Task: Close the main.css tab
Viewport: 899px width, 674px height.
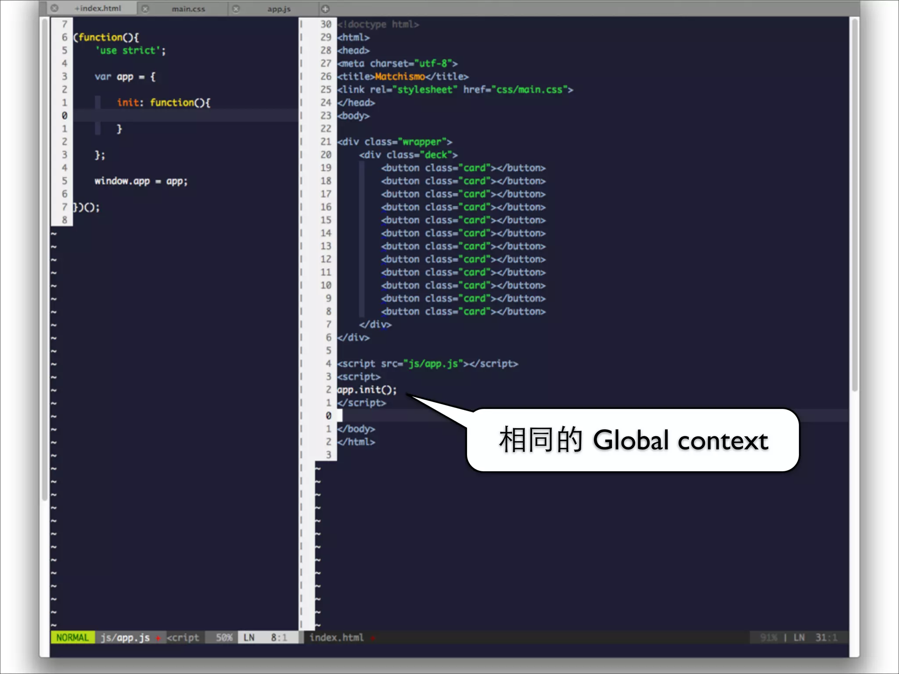Action: pos(145,9)
